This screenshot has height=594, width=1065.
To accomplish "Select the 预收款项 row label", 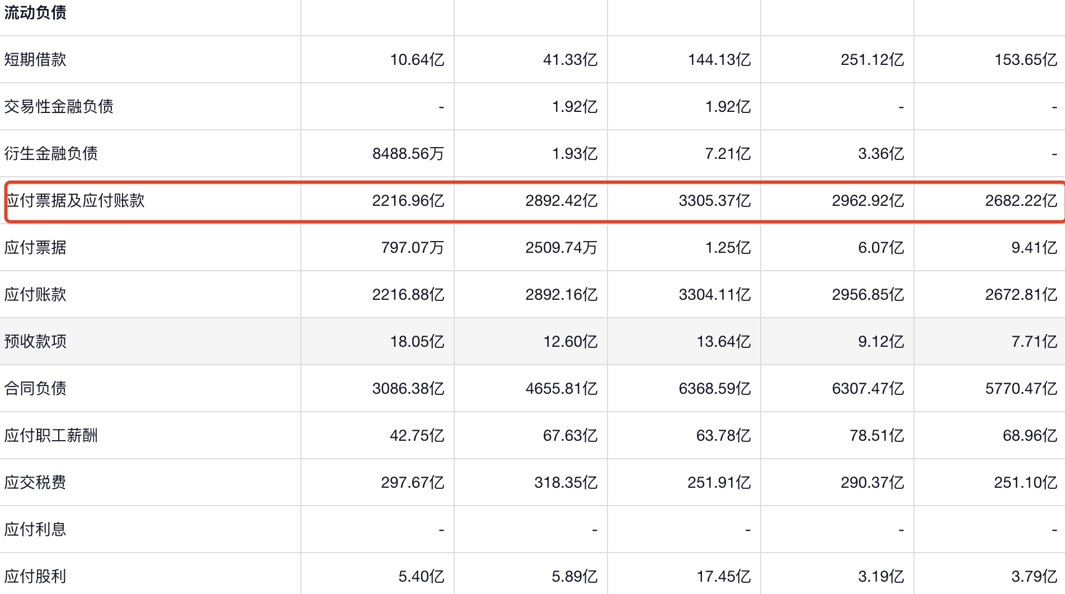I will click(x=35, y=341).
